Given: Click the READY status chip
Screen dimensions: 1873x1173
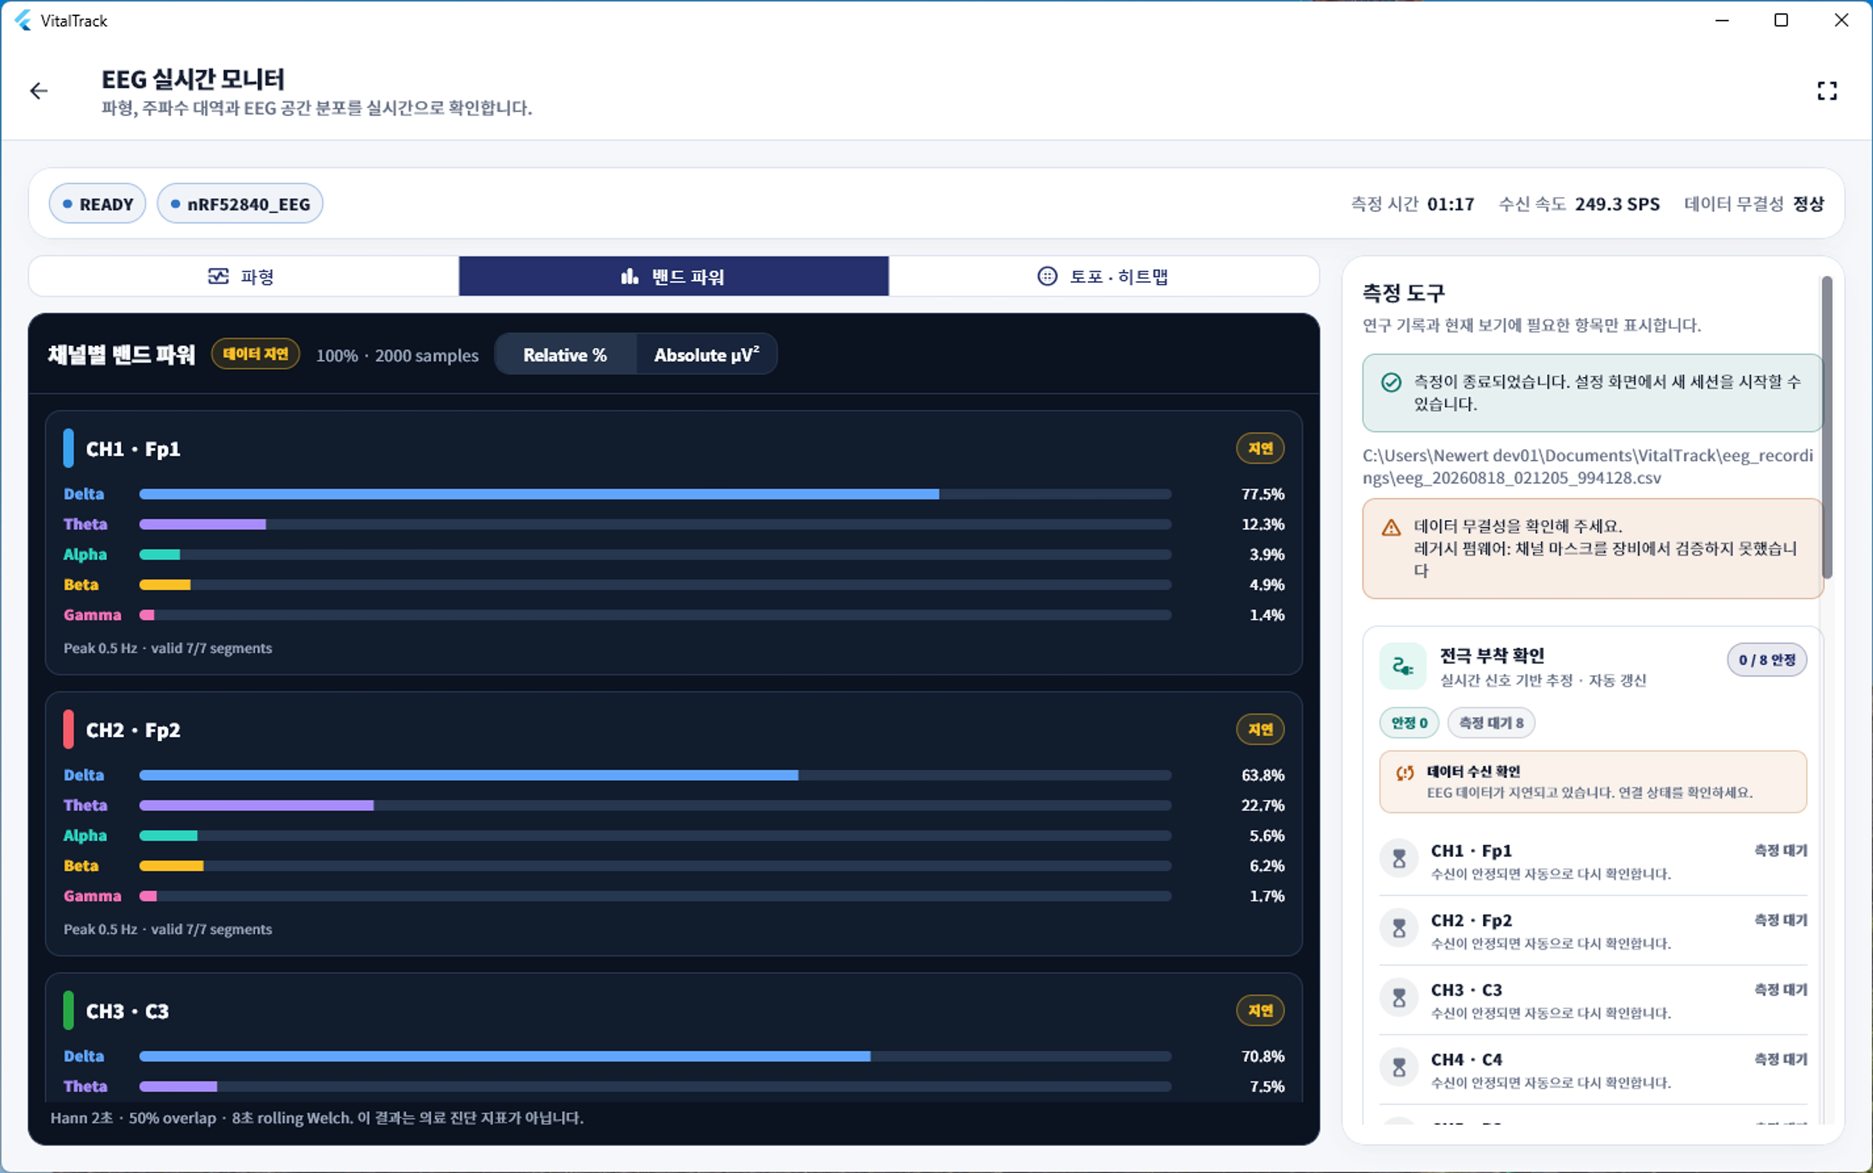Looking at the screenshot, I should pyautogui.click(x=98, y=204).
